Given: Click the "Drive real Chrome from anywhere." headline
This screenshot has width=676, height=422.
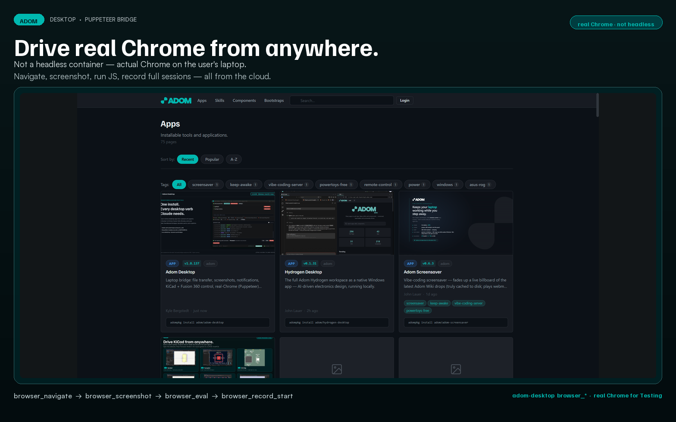Looking at the screenshot, I should pos(197,48).
